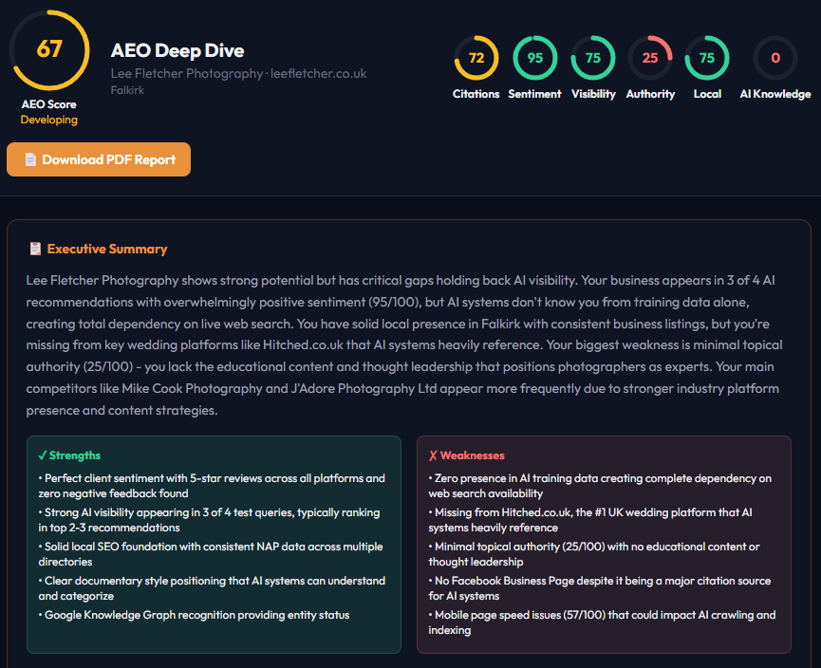The height and width of the screenshot is (668, 821).
Task: Click the Weaknesses heading
Action: click(467, 455)
